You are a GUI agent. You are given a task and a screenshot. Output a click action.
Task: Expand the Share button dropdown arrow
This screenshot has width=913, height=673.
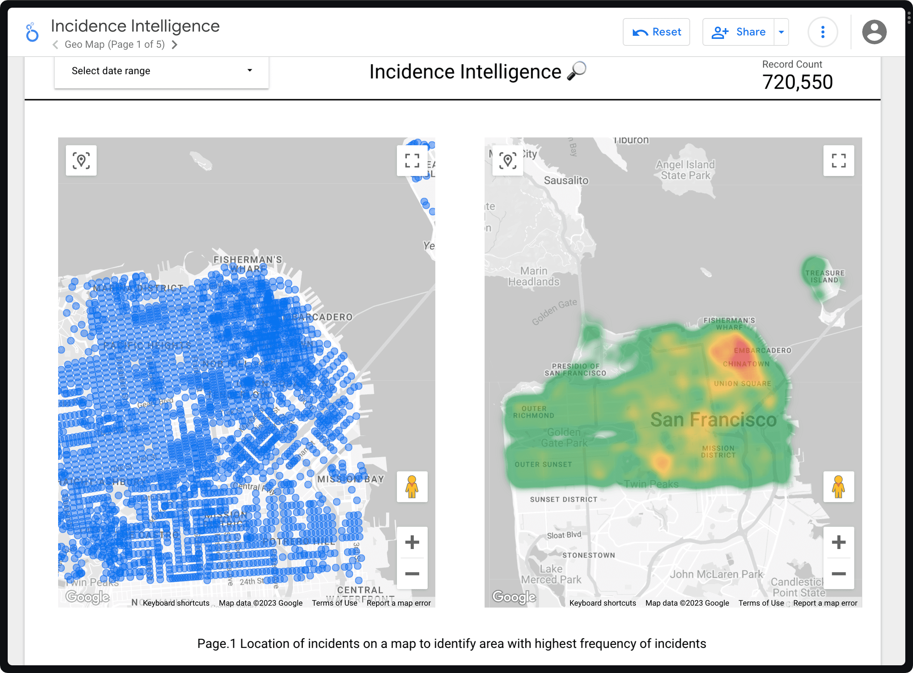coord(781,32)
